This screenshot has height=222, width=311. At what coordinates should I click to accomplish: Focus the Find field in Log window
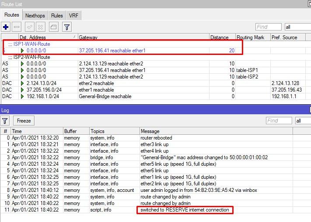coord(279,120)
